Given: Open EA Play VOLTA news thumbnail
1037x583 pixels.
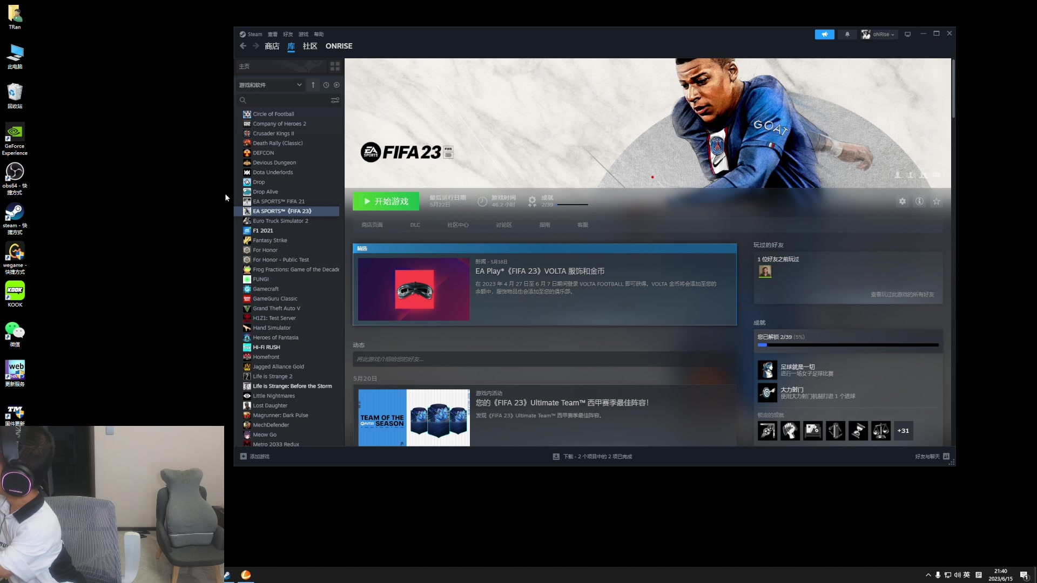Looking at the screenshot, I should click(414, 289).
